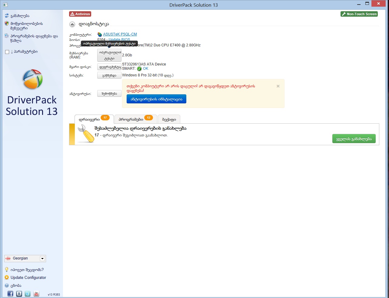This screenshot has width=389, height=298.
Task: Click the app icon in the title bar
Action: (x=5, y=5)
